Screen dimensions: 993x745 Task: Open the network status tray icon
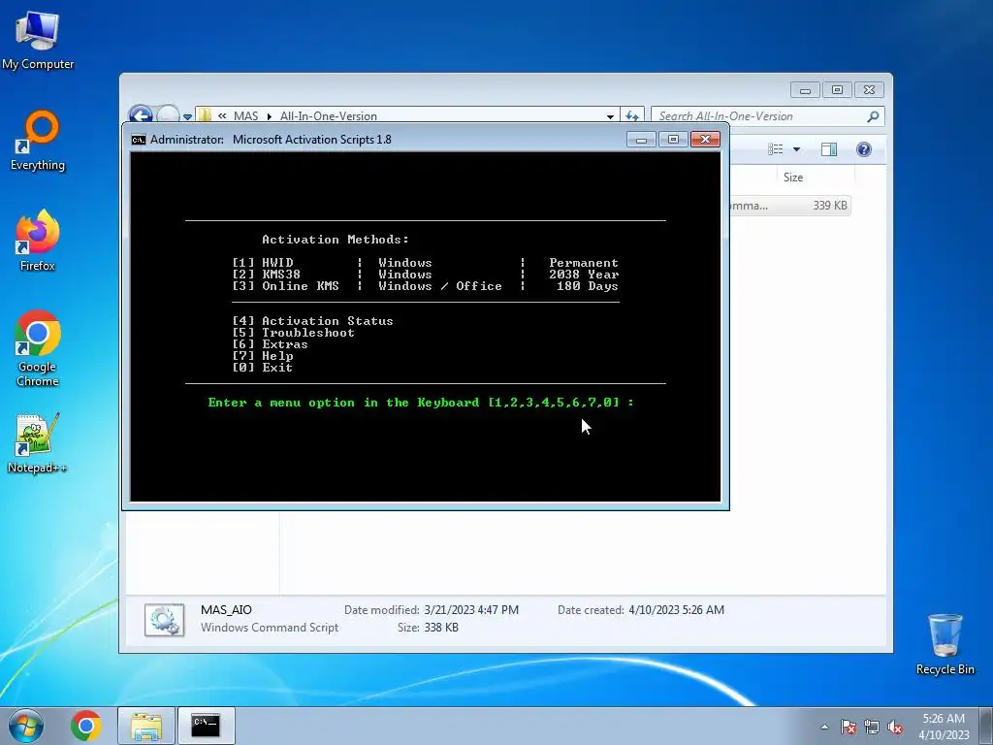872,727
